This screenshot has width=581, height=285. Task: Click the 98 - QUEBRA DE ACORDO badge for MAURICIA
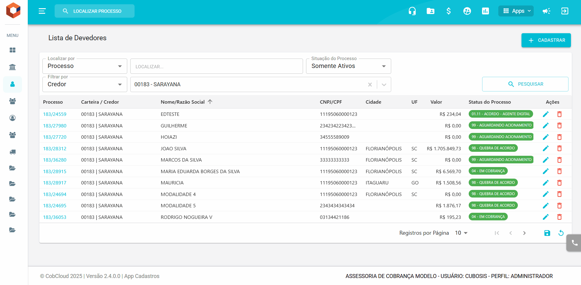(493, 183)
